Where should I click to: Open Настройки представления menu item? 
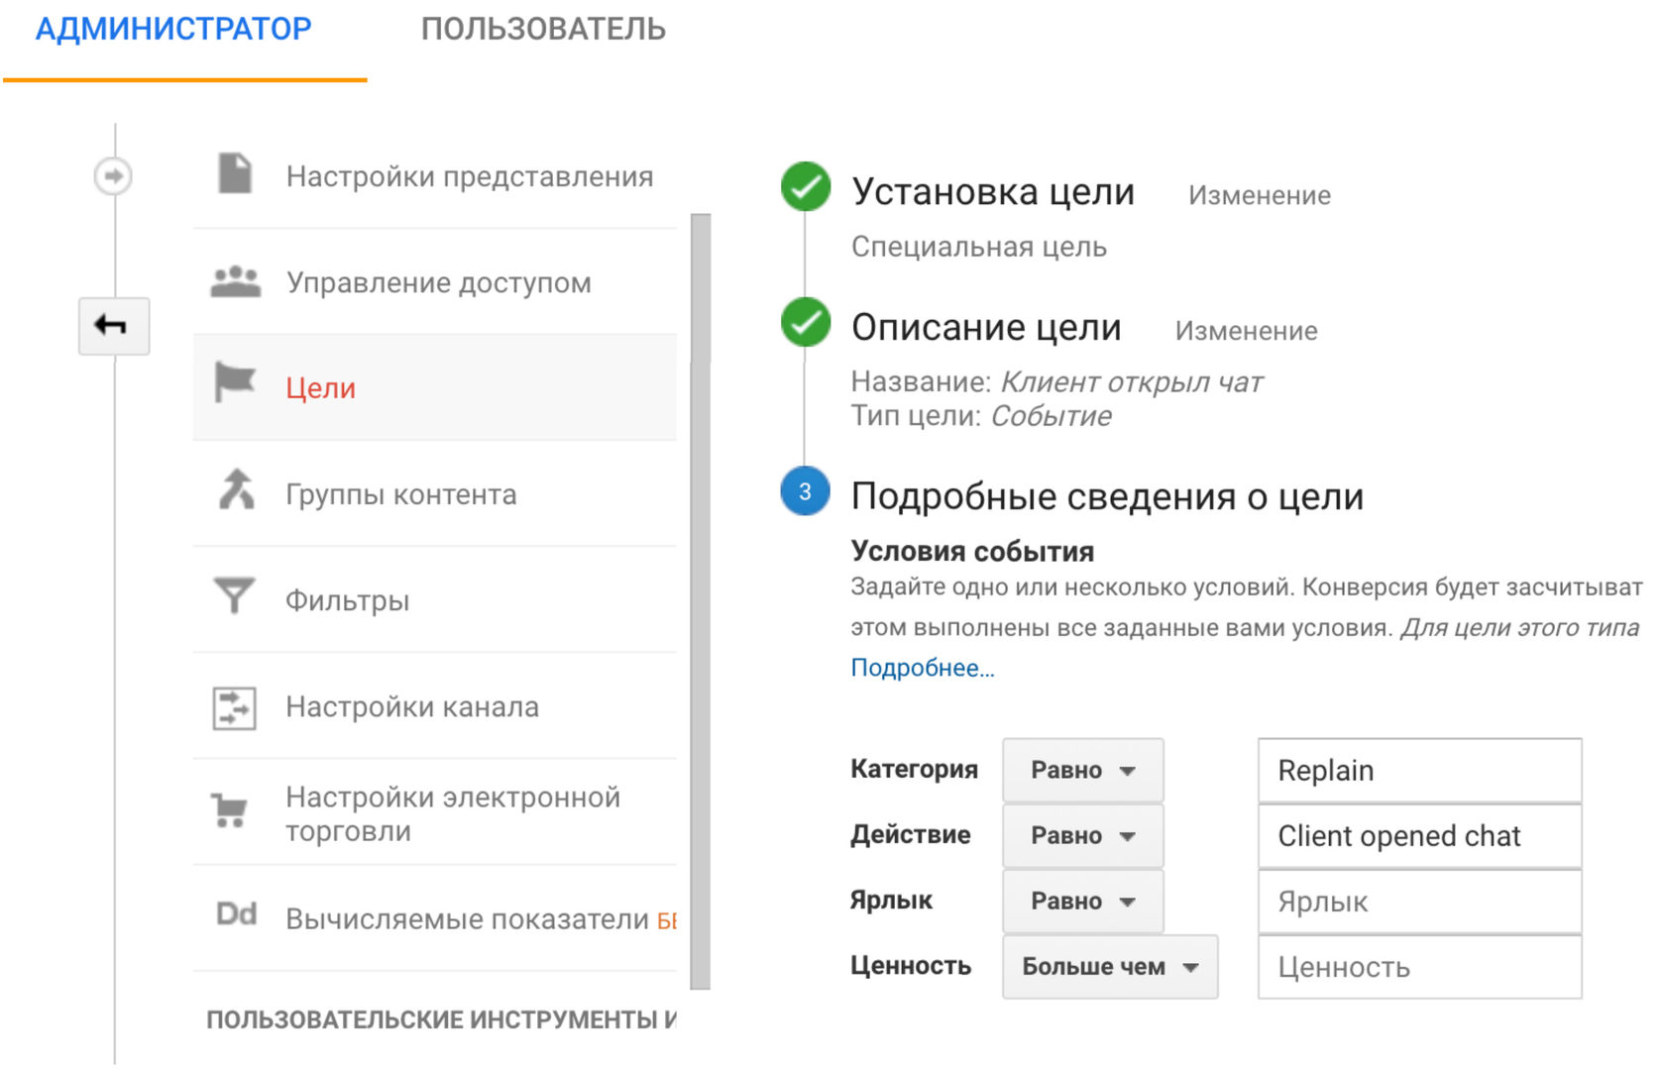pyautogui.click(x=435, y=175)
